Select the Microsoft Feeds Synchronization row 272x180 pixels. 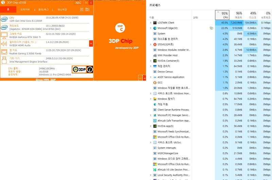coord(209,131)
